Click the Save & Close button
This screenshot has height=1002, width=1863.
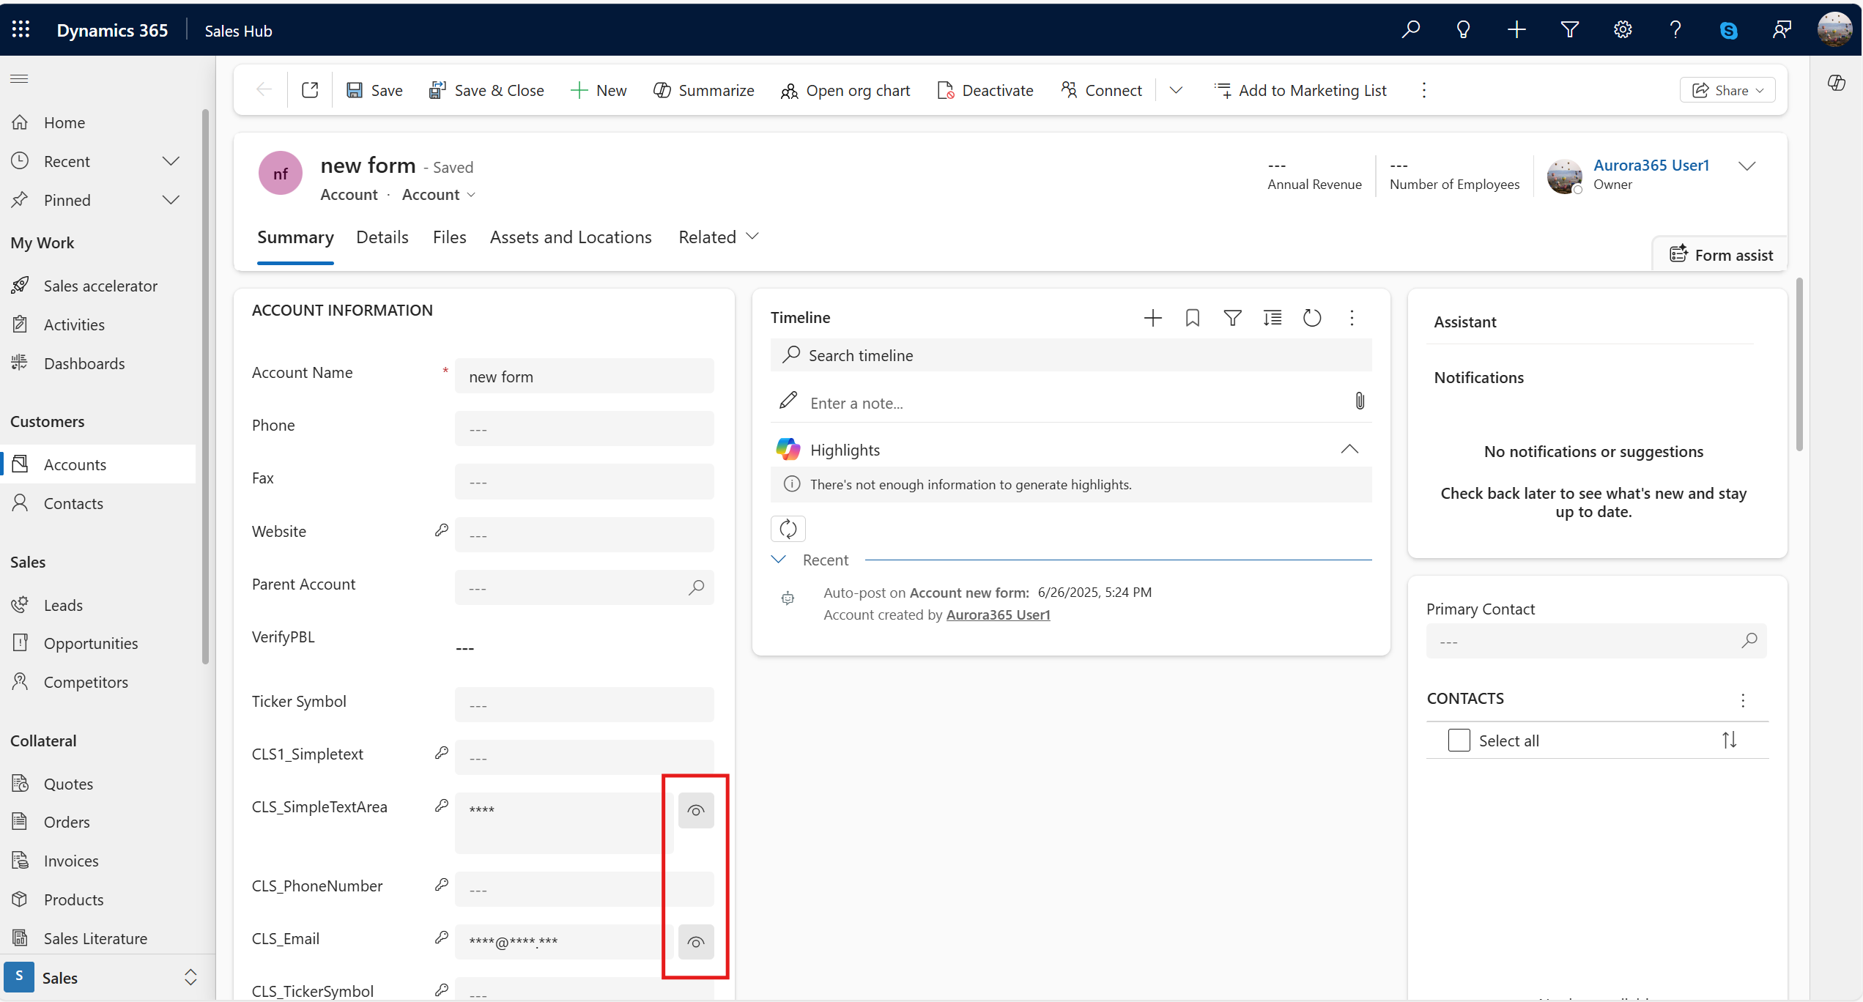click(x=486, y=90)
